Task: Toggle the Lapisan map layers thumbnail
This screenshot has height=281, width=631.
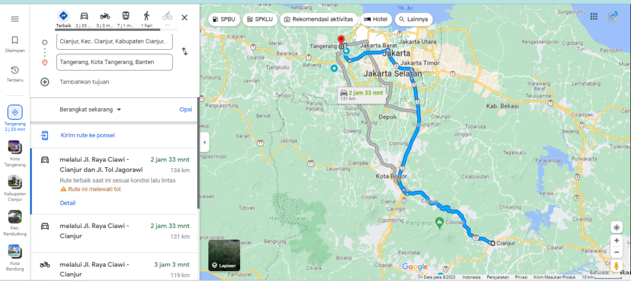Action: [x=224, y=255]
